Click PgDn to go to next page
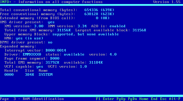This screenshot has width=183, height=101. click(x=132, y=99)
